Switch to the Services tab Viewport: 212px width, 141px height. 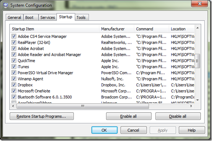47,17
